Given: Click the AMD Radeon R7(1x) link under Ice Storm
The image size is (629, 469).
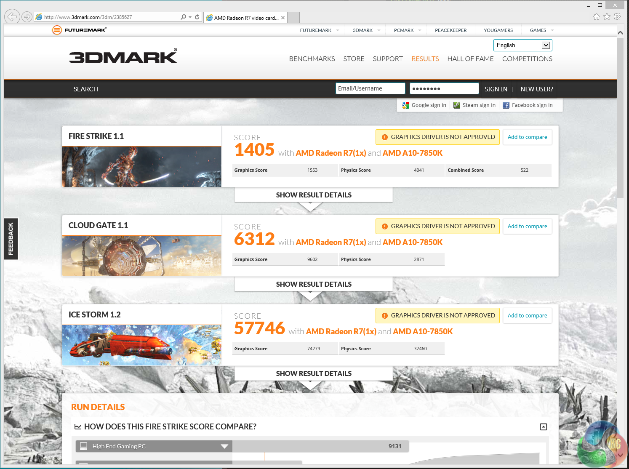Looking at the screenshot, I should pyautogui.click(x=341, y=332).
